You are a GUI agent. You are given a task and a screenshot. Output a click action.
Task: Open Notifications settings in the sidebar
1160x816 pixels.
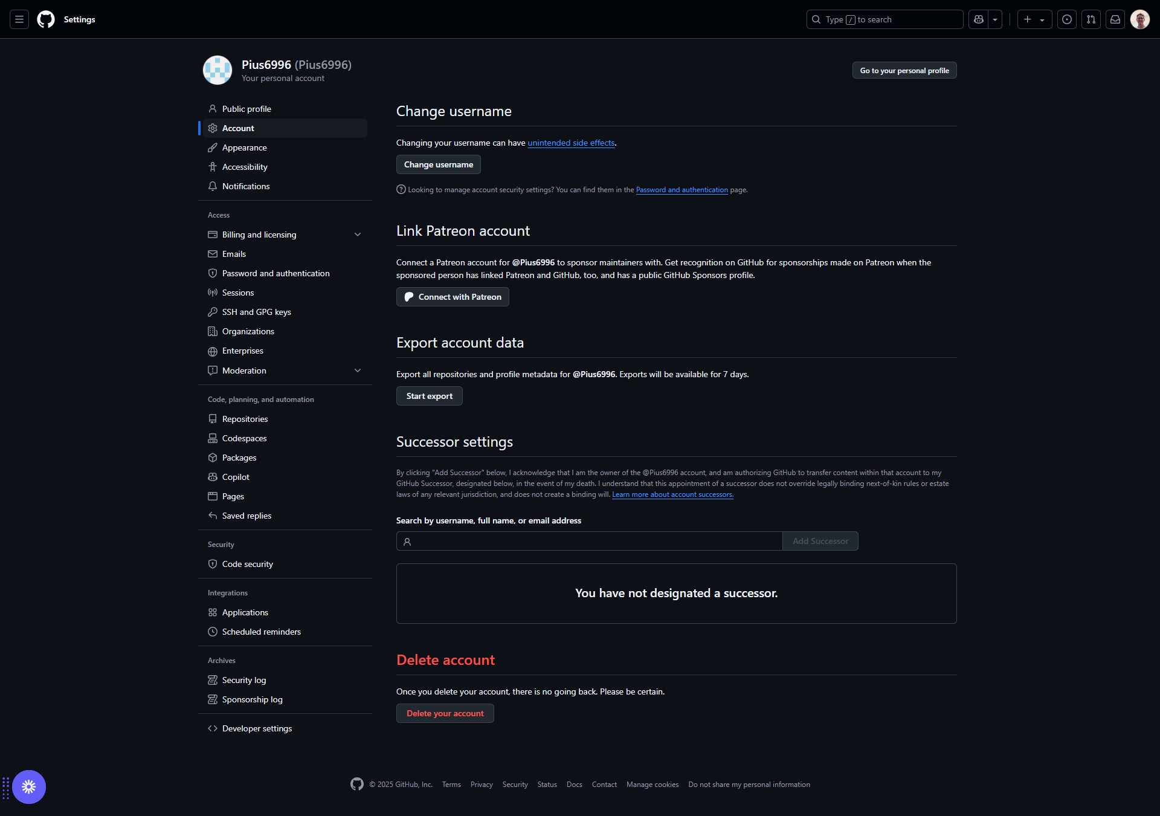[x=285, y=186]
